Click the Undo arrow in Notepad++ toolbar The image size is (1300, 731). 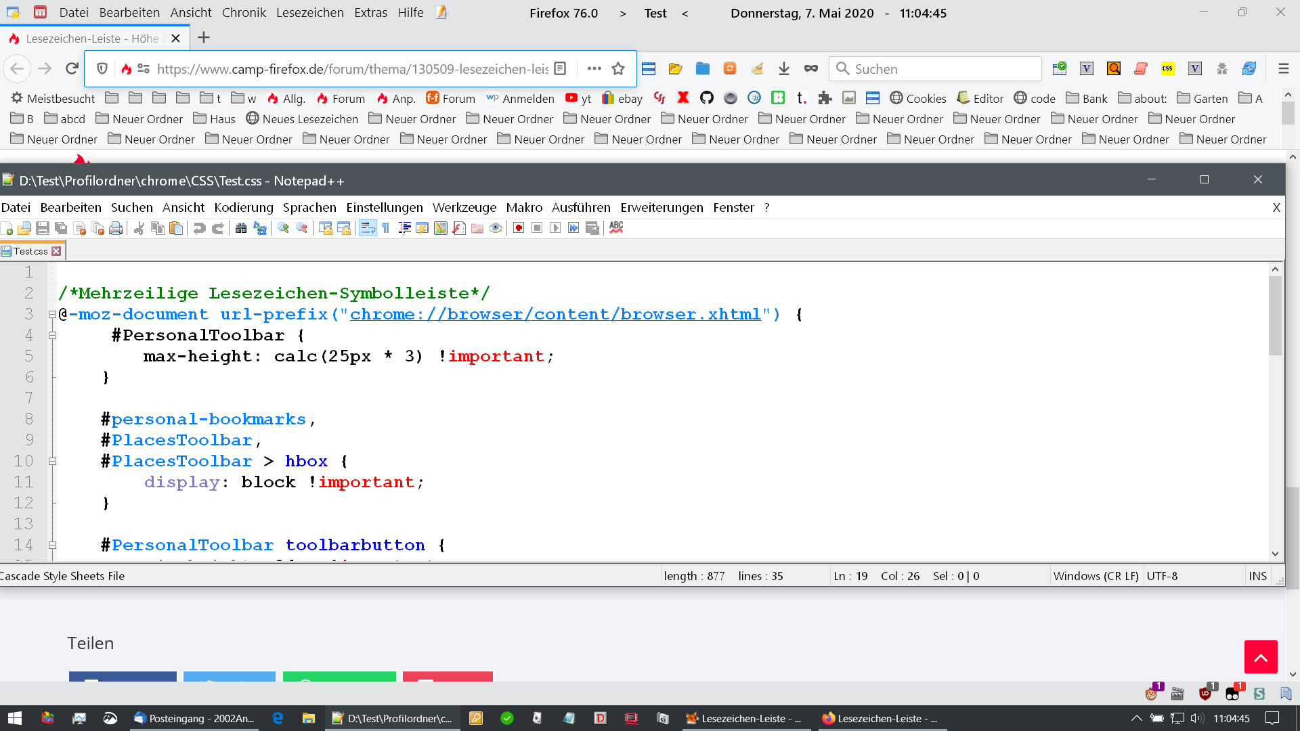[x=199, y=228]
